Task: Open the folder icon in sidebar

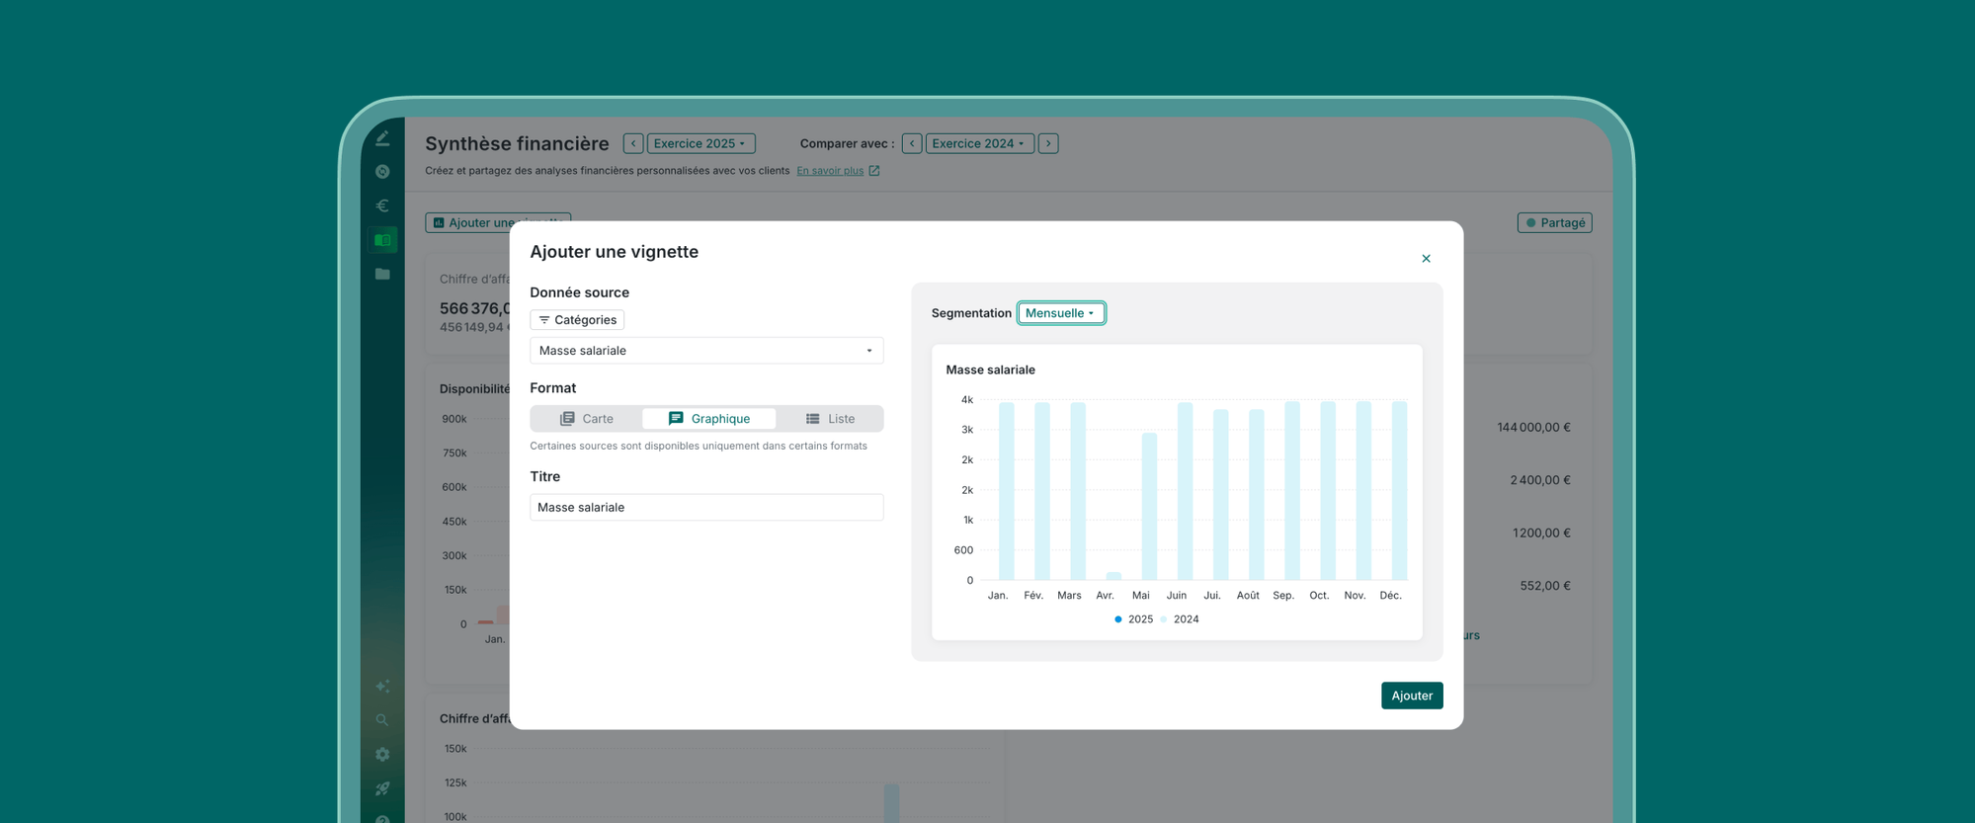Action: tap(382, 274)
